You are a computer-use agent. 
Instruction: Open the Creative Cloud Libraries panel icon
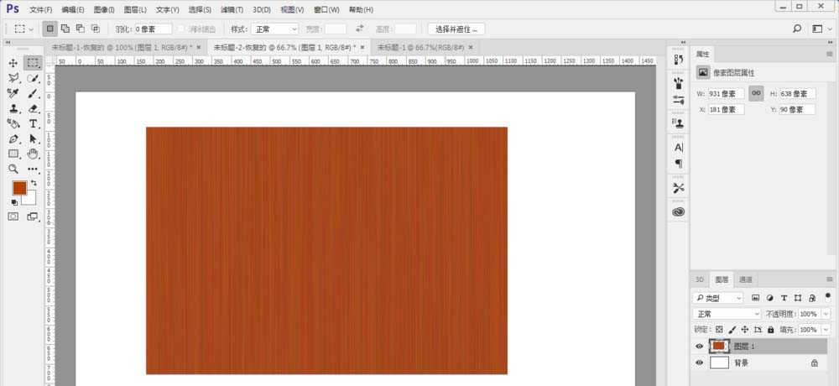(679, 212)
